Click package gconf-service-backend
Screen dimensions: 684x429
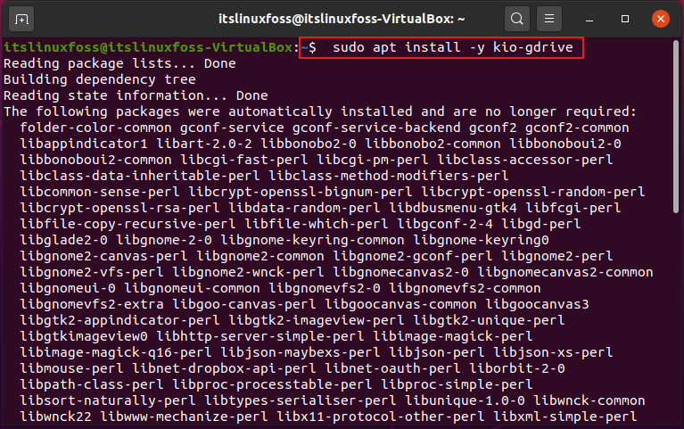(x=376, y=128)
